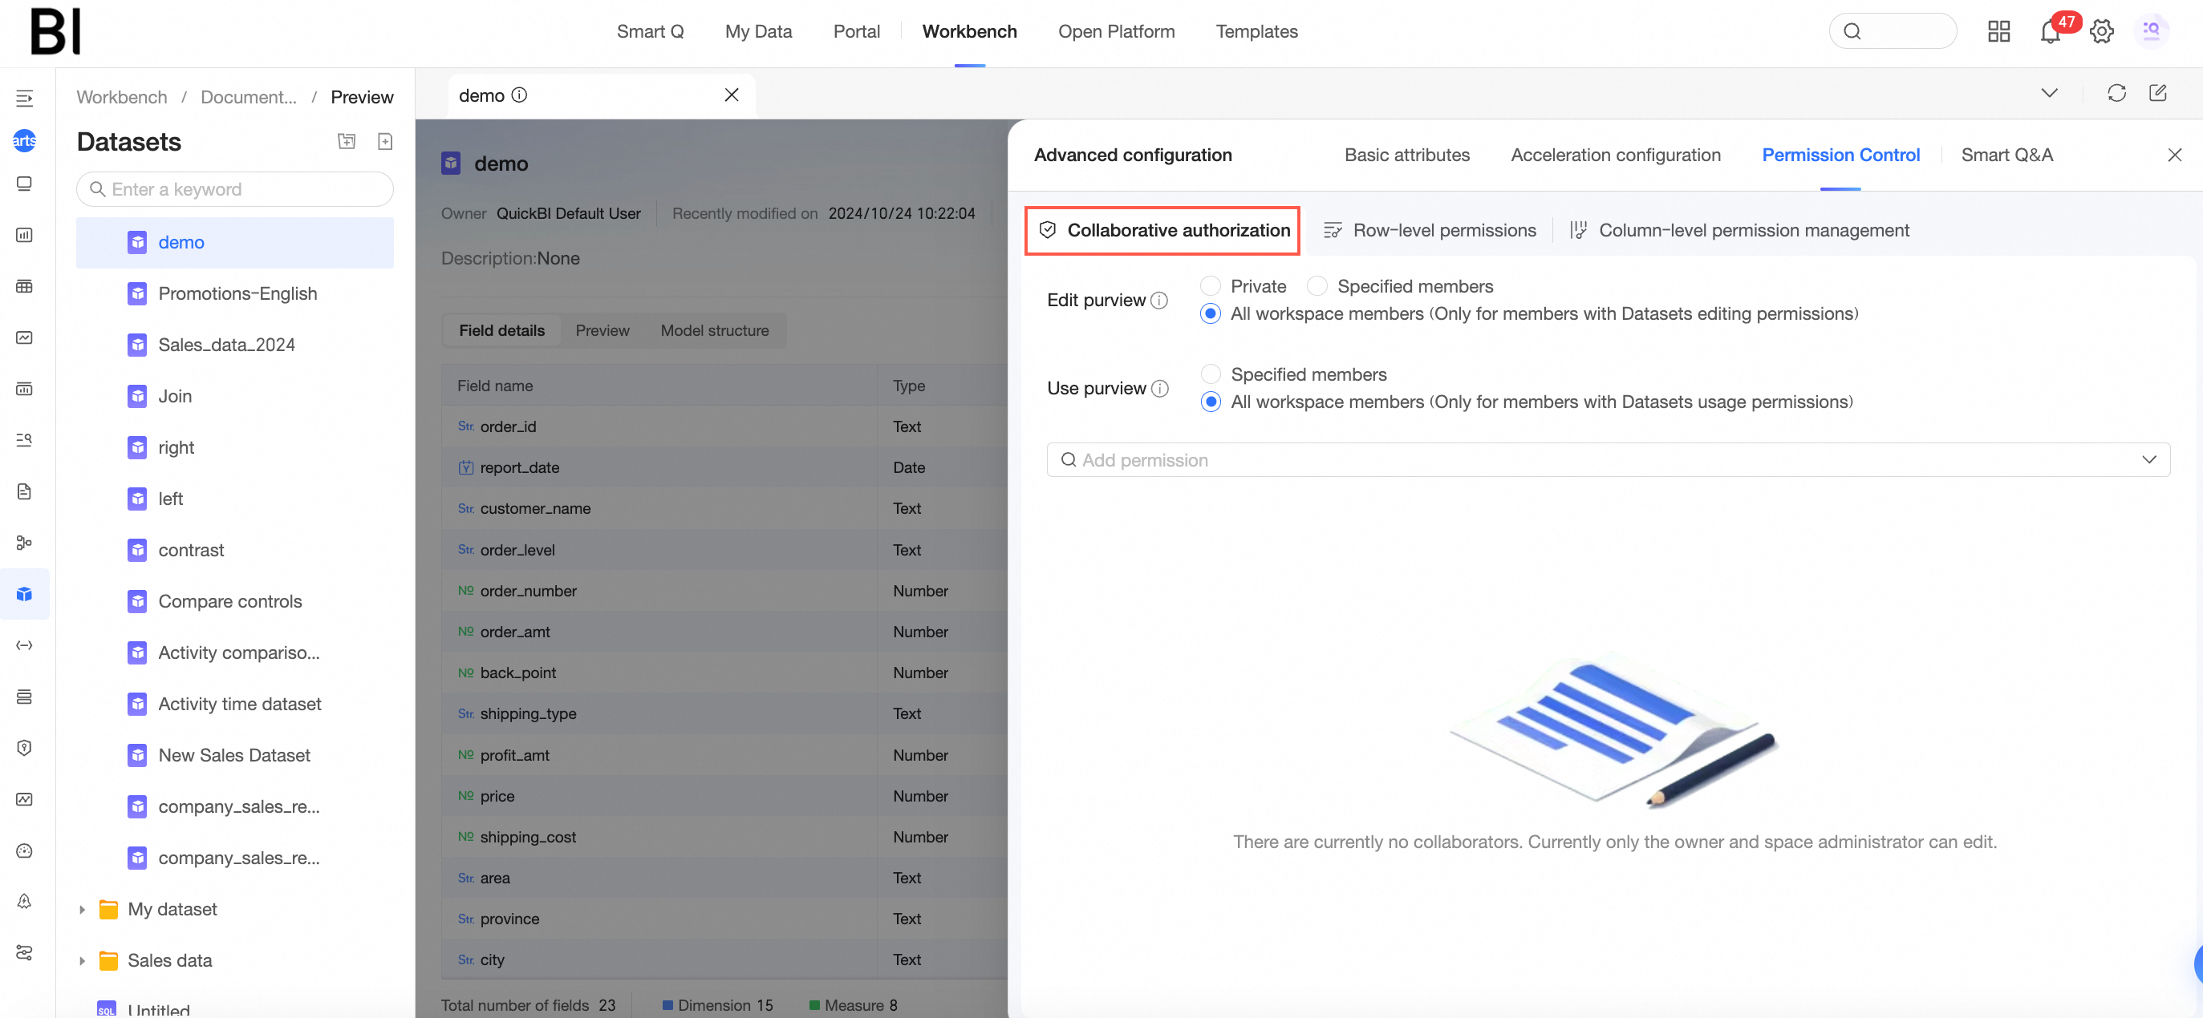2203x1018 pixels.
Task: Select Specified members for Edit purview
Action: click(1317, 285)
